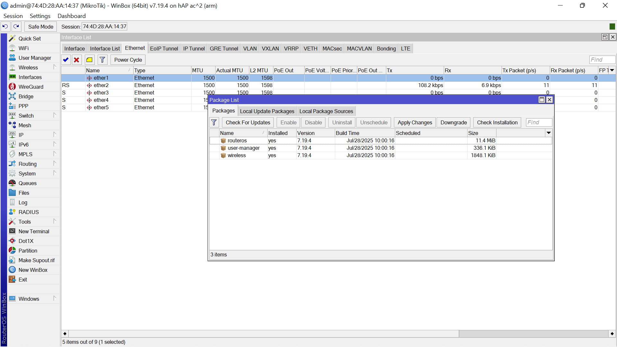Open Queues in the sidebar

28,183
